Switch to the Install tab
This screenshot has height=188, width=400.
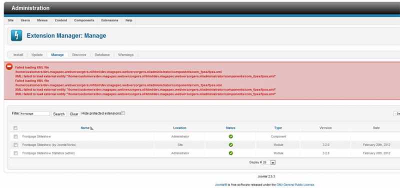18,55
